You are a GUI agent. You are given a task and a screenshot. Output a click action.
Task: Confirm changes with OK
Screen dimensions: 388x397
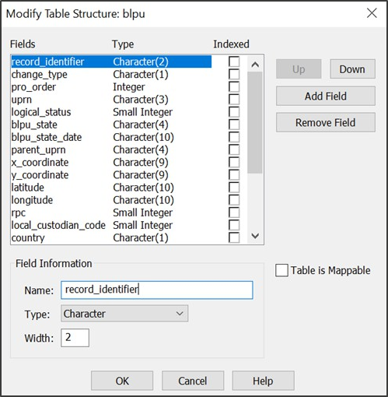coord(122,381)
